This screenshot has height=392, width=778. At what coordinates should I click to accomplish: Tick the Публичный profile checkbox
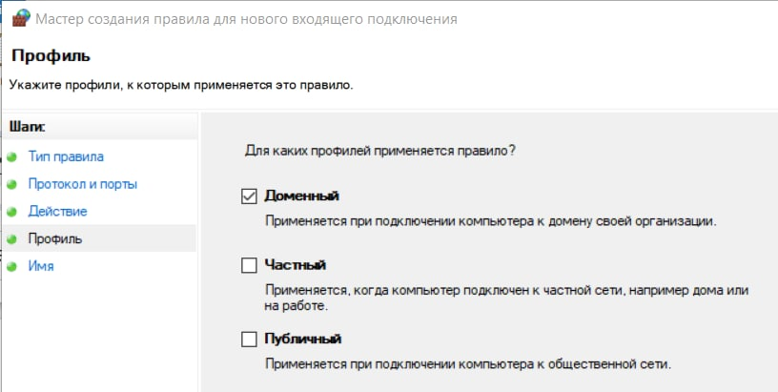click(250, 340)
